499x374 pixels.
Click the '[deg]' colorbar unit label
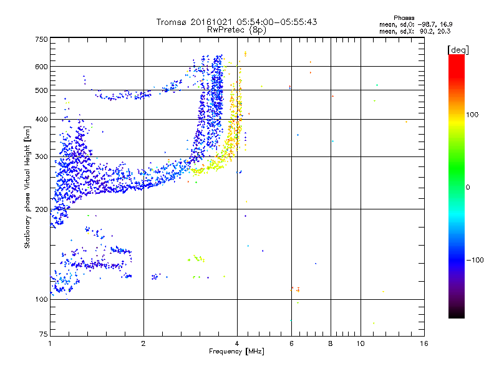tap(458, 50)
